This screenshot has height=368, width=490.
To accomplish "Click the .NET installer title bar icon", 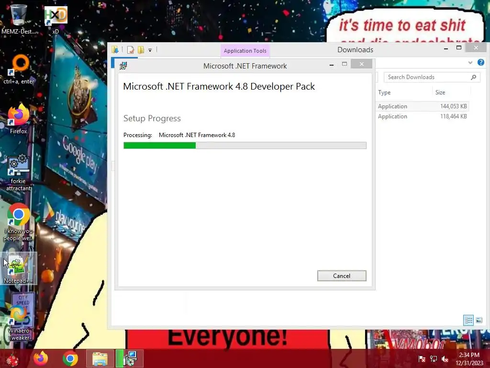I will 123,66.
